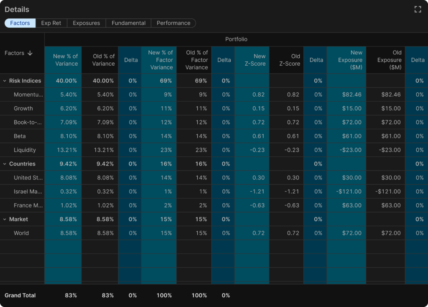Collapse the Countries group
This screenshot has width=428, height=307.
pyautogui.click(x=5, y=164)
